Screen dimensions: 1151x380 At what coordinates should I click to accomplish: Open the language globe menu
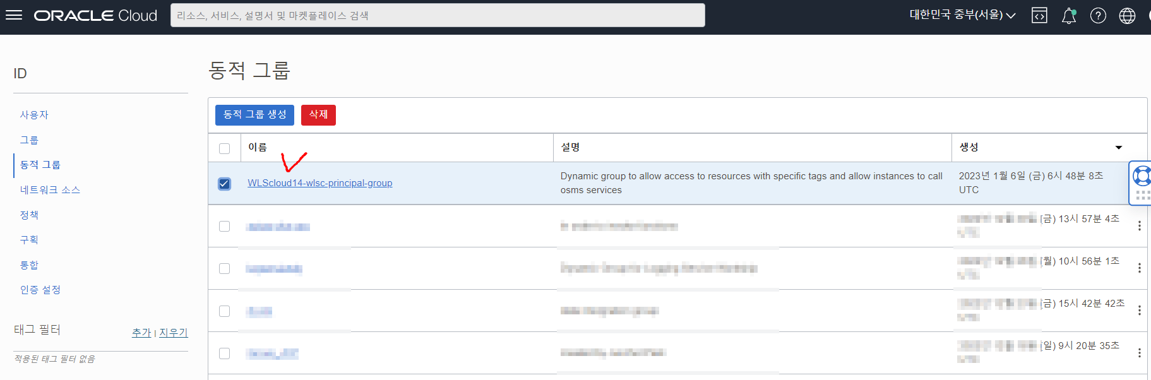pyautogui.click(x=1128, y=16)
